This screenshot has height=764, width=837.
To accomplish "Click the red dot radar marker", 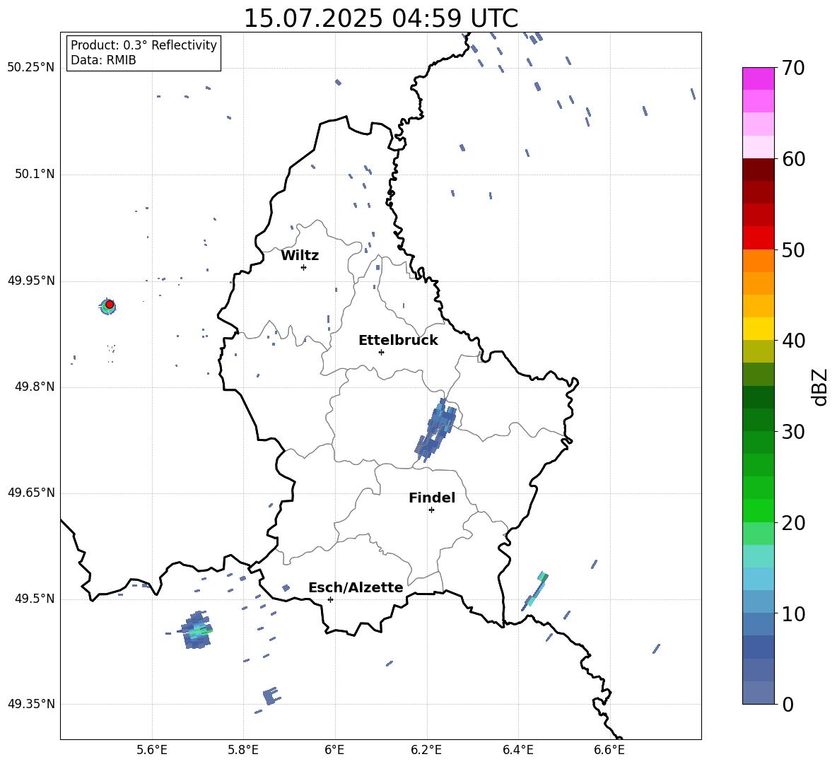I will point(110,305).
